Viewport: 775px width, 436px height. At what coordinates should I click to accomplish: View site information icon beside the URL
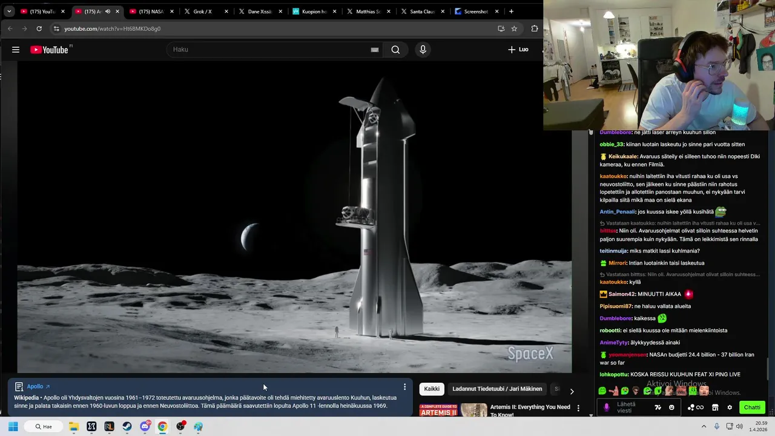coord(56,28)
